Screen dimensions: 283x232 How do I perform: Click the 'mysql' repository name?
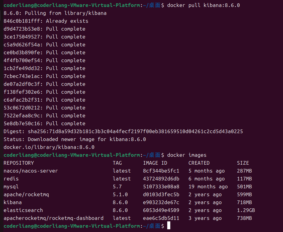tap(11, 187)
